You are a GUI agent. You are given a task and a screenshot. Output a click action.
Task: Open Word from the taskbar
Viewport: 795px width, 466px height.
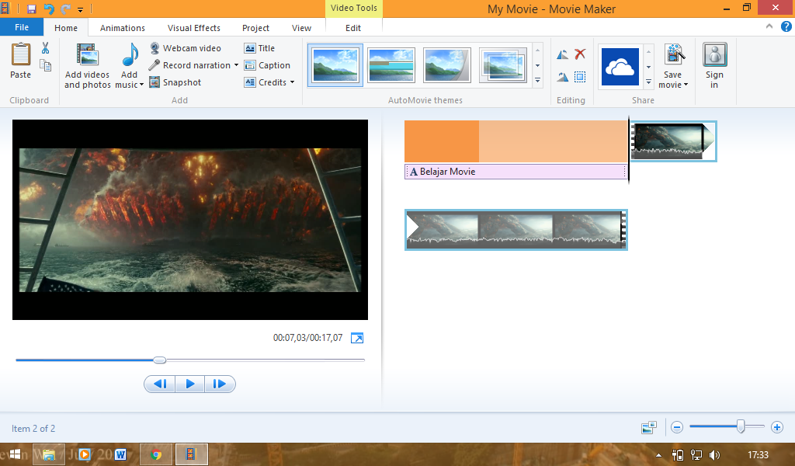pyautogui.click(x=120, y=454)
